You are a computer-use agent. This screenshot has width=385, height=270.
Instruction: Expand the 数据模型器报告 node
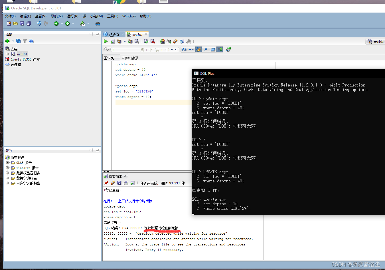click(x=7, y=173)
